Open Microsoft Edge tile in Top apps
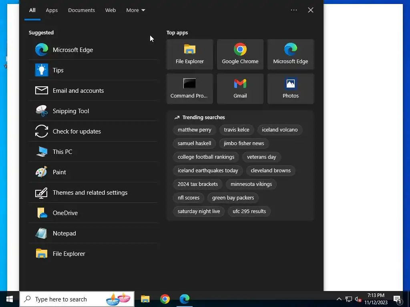Viewport: 410px width, 307px height. coord(291,54)
